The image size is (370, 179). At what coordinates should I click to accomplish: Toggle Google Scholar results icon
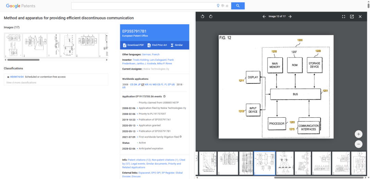(222, 6)
